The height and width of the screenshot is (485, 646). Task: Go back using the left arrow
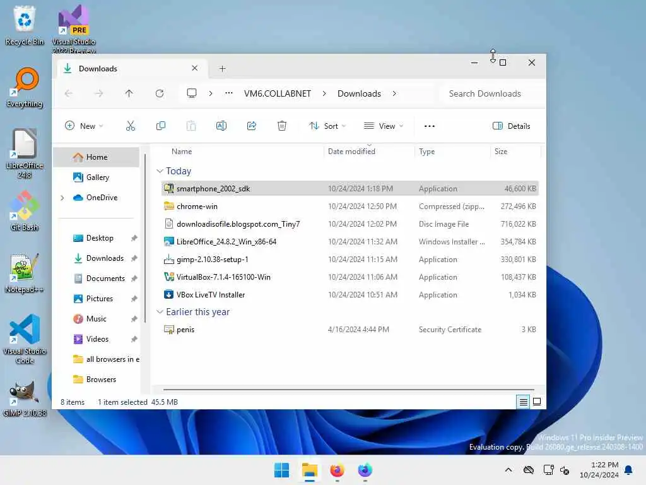tap(68, 93)
